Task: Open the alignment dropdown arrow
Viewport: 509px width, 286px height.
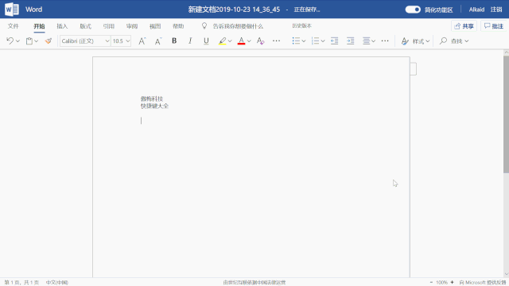Action: point(374,41)
